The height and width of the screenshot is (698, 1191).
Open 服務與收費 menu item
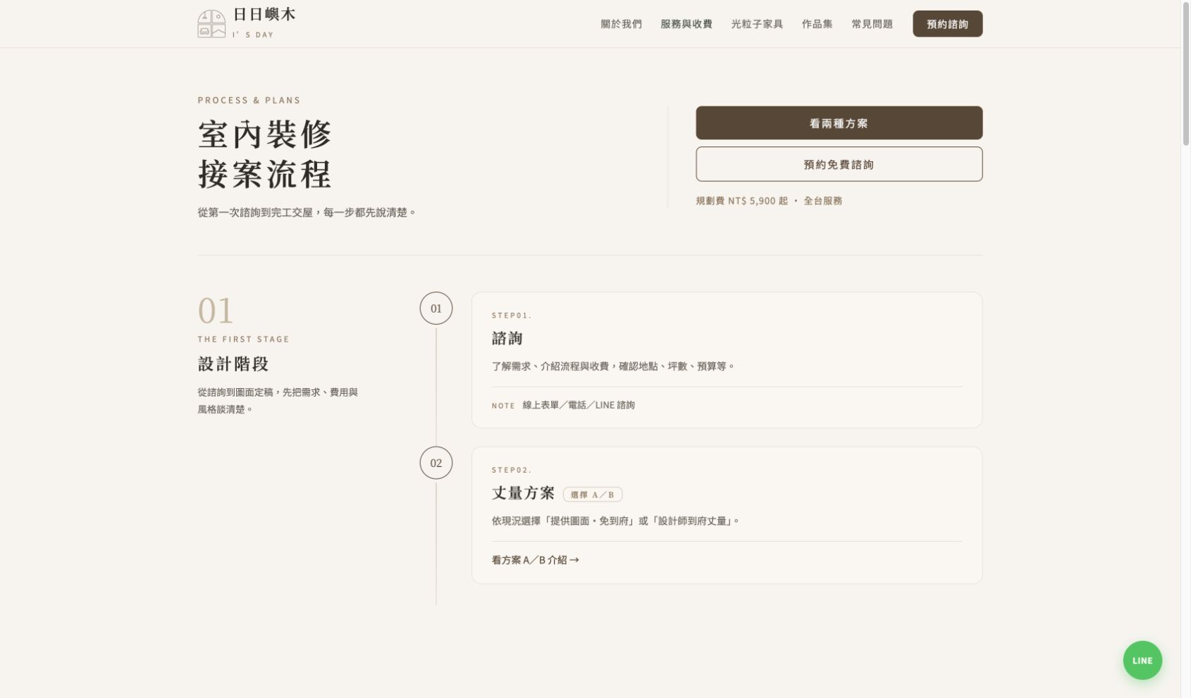pos(686,24)
